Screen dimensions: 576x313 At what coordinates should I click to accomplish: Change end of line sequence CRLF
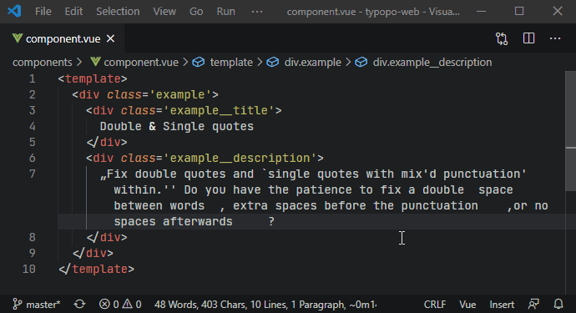(x=435, y=305)
